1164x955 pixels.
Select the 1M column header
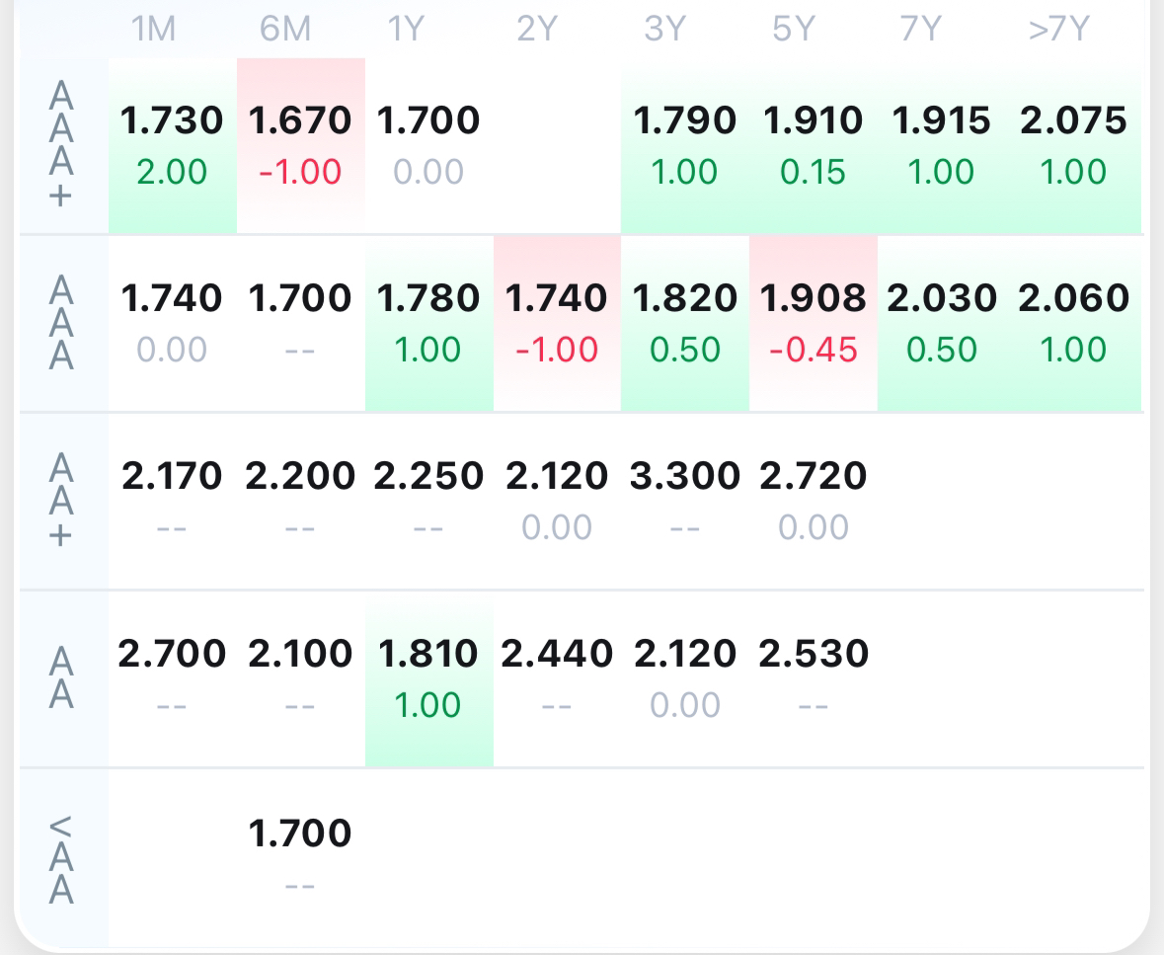click(x=154, y=30)
